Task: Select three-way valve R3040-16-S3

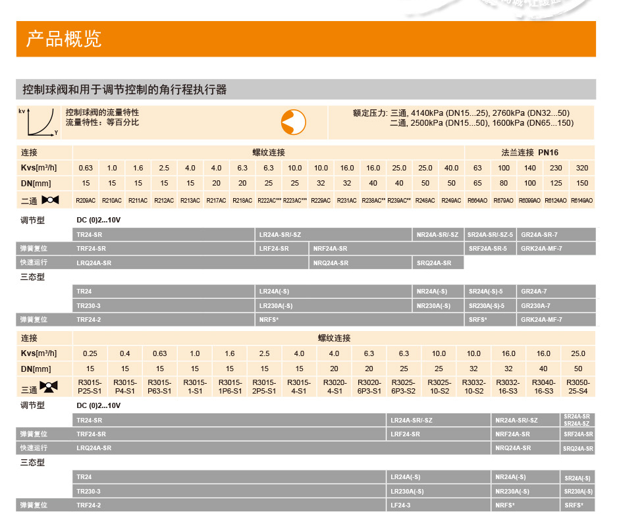Action: click(543, 387)
